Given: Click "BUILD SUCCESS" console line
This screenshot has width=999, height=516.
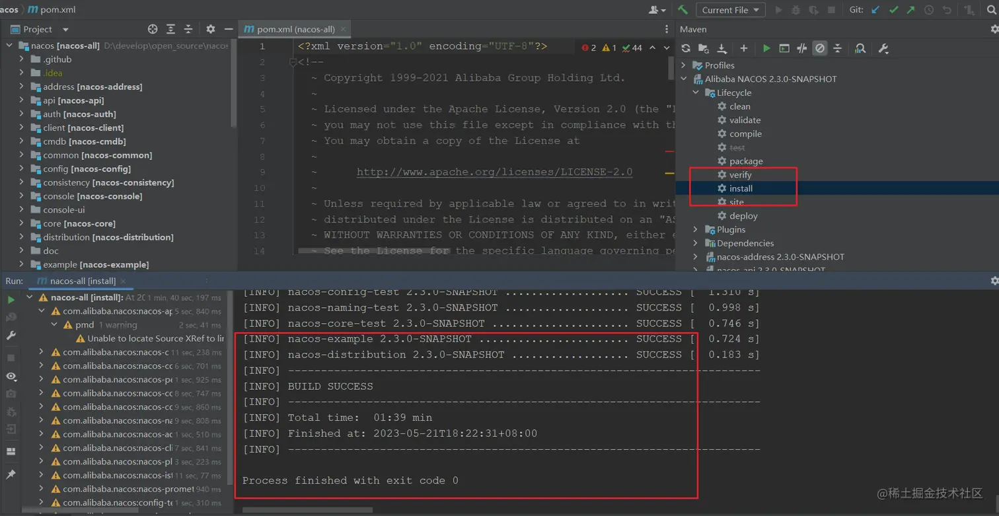Looking at the screenshot, I should point(330,387).
